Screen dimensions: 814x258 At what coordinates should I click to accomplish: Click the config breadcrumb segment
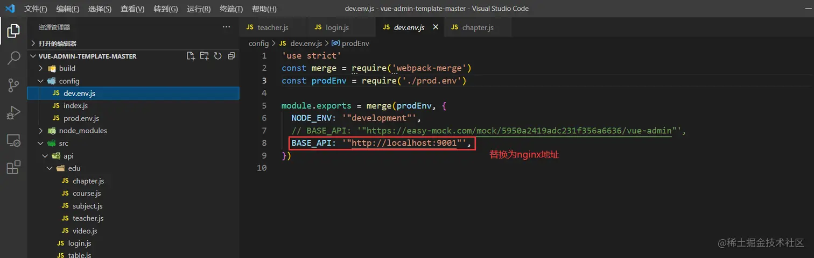(258, 43)
